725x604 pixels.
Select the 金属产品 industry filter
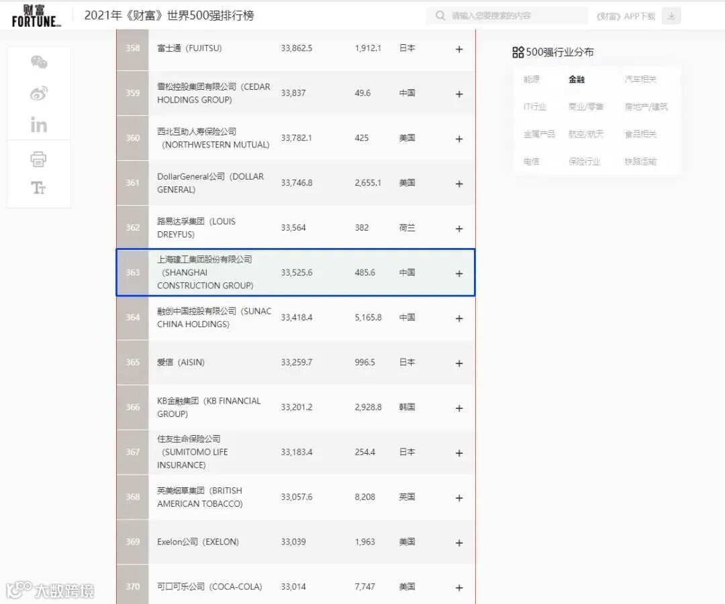539,134
